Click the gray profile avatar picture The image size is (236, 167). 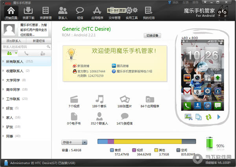tap(9, 29)
